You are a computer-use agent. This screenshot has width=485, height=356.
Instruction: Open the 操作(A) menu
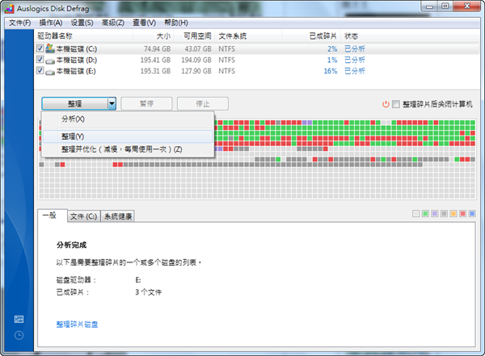(x=51, y=23)
